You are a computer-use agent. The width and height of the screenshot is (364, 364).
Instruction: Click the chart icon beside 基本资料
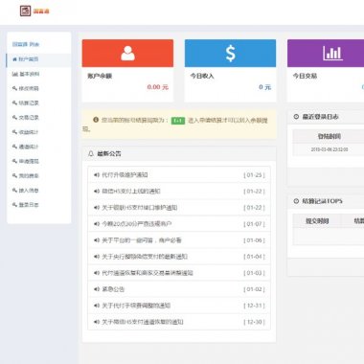click(x=14, y=74)
